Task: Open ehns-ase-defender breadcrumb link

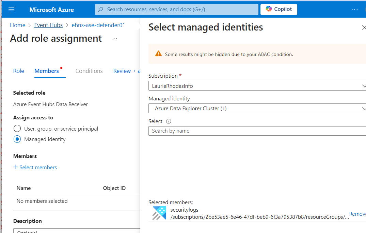Action: coord(98,25)
